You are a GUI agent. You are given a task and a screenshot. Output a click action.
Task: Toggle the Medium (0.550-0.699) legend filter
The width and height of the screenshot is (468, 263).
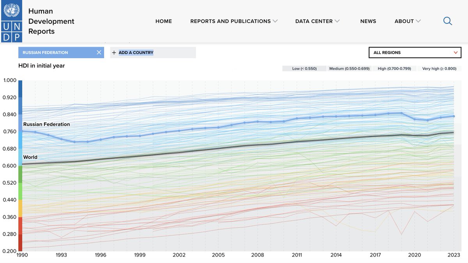click(x=349, y=69)
